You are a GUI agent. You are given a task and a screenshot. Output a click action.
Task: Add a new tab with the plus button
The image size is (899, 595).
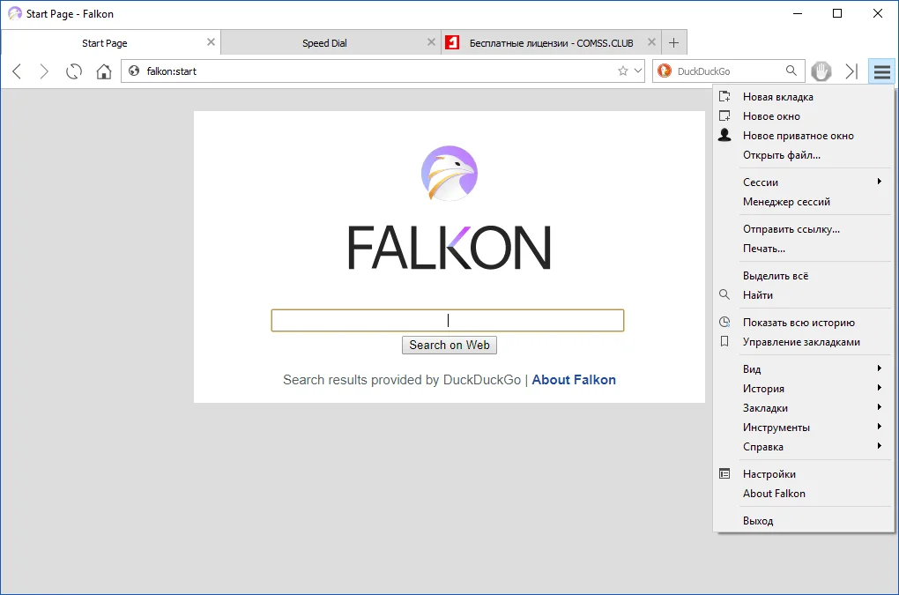[x=673, y=42]
